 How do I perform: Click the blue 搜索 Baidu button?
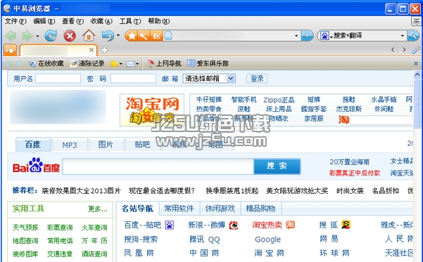coord(277,166)
